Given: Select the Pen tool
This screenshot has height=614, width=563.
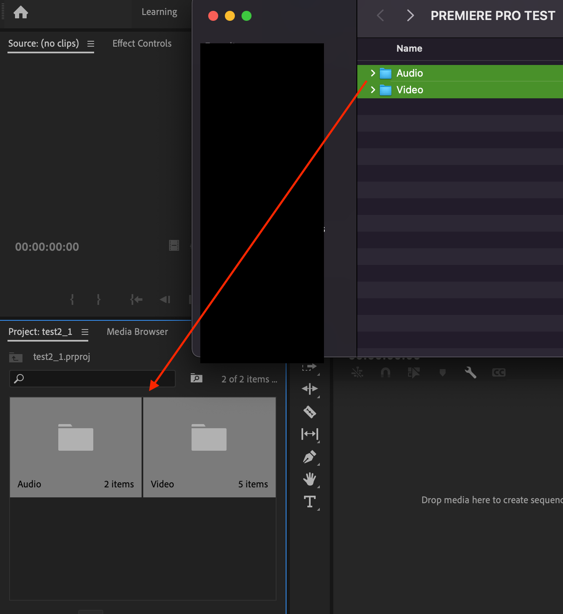Looking at the screenshot, I should coord(309,457).
